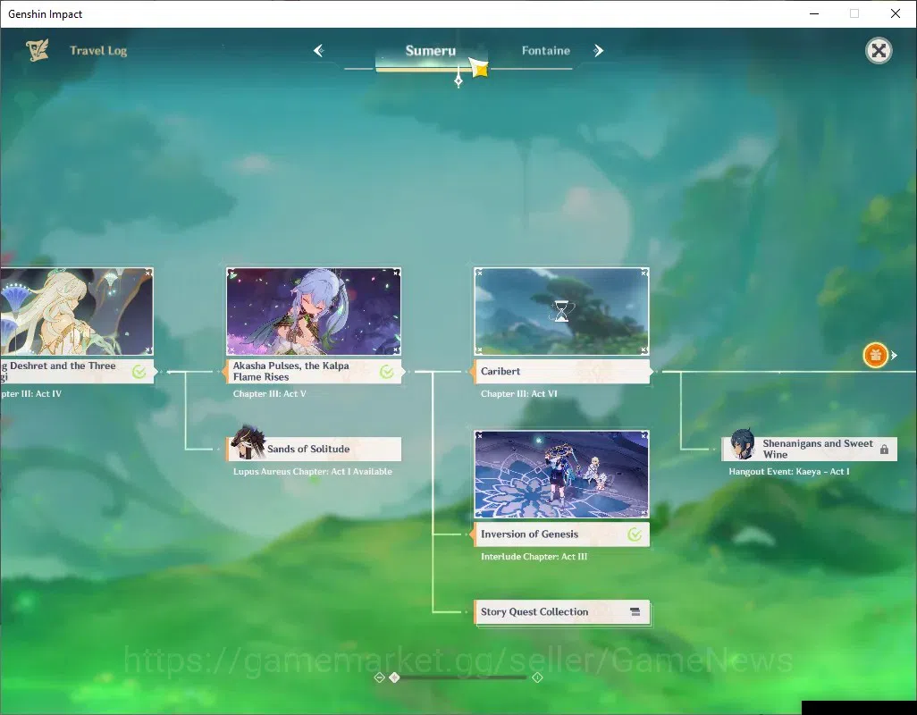917x715 pixels.
Task: Go to next region with right arrow
Action: (598, 51)
